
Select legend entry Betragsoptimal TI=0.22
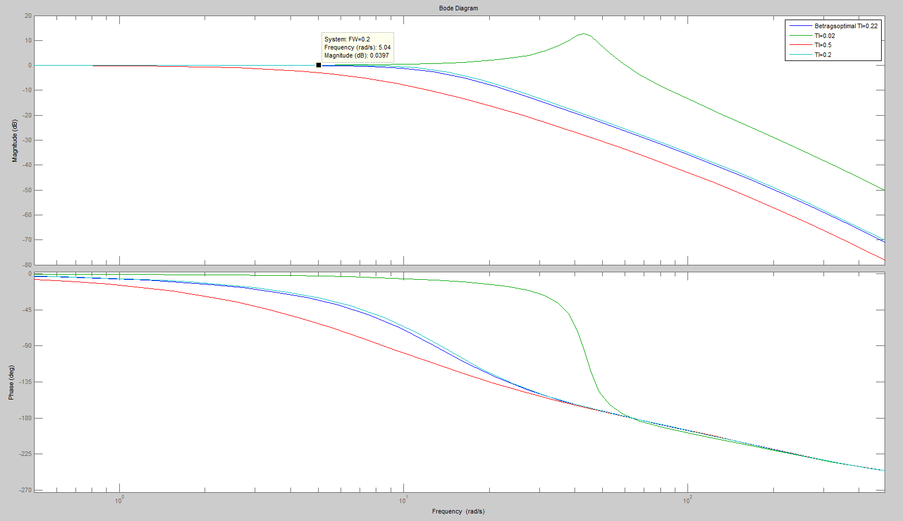[x=845, y=26]
